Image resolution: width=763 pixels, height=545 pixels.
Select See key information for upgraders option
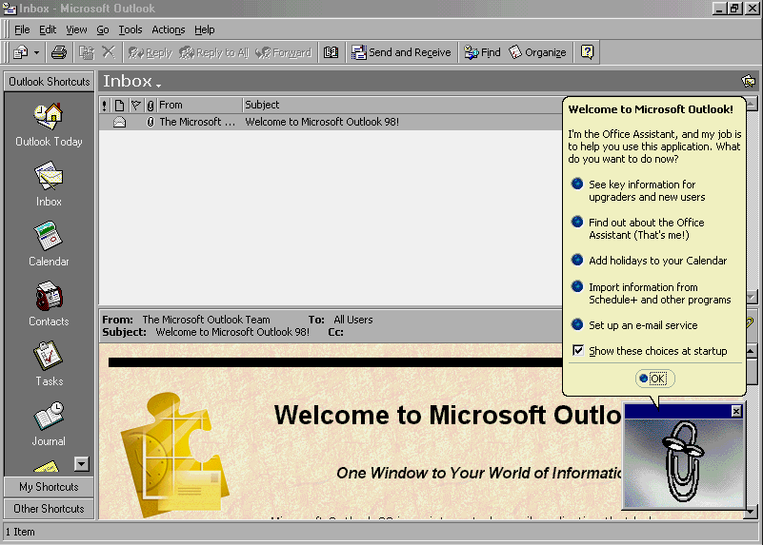coord(647,190)
